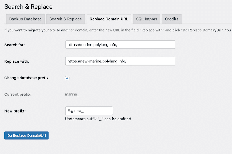The image size is (232, 154).
Task: Click the Replace with URL field
Action: pyautogui.click(x=120, y=61)
